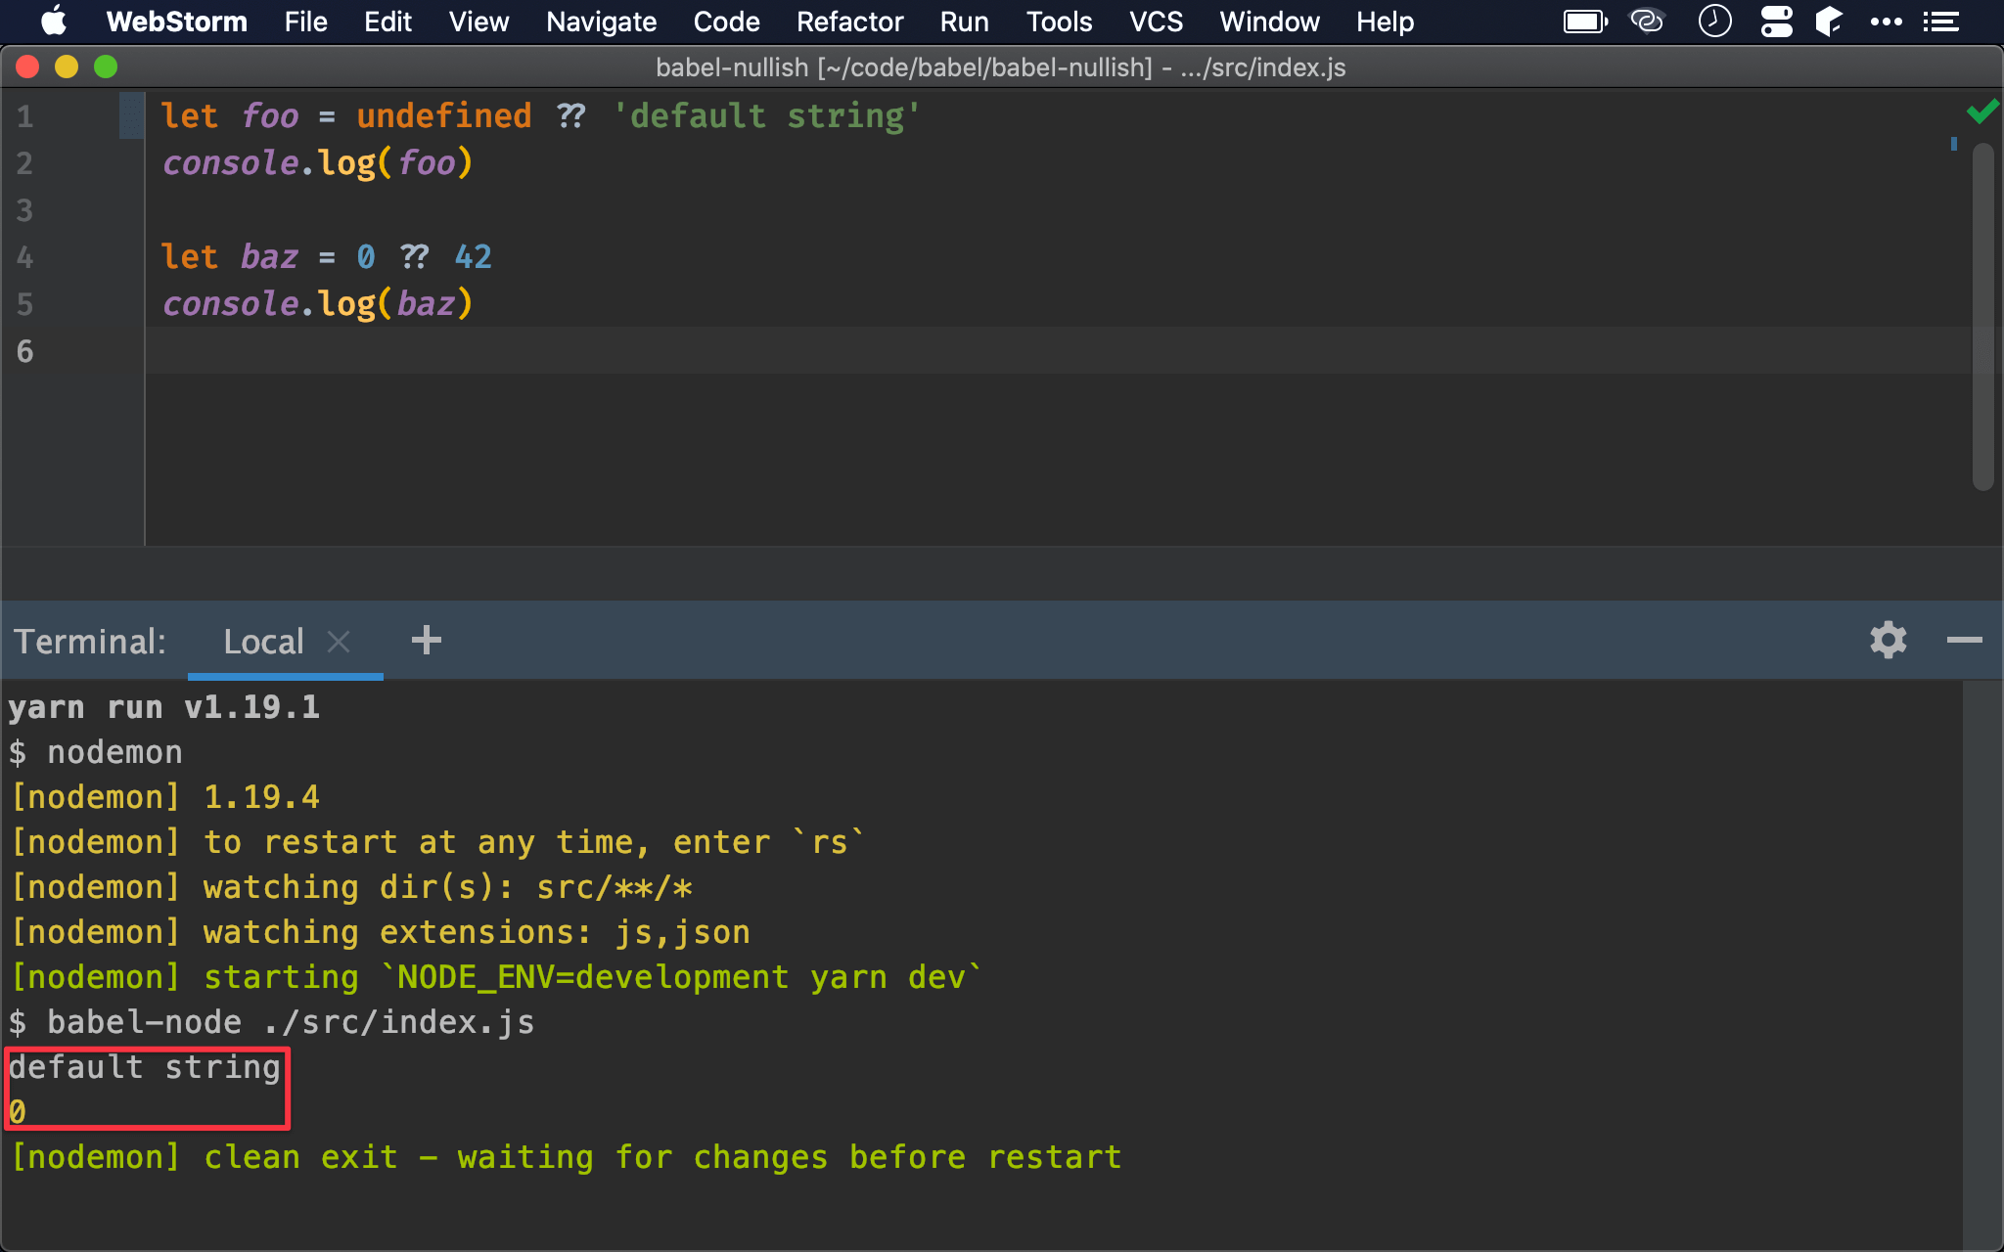Click line number 4 in gutter
The height and width of the screenshot is (1252, 2004).
[25, 257]
